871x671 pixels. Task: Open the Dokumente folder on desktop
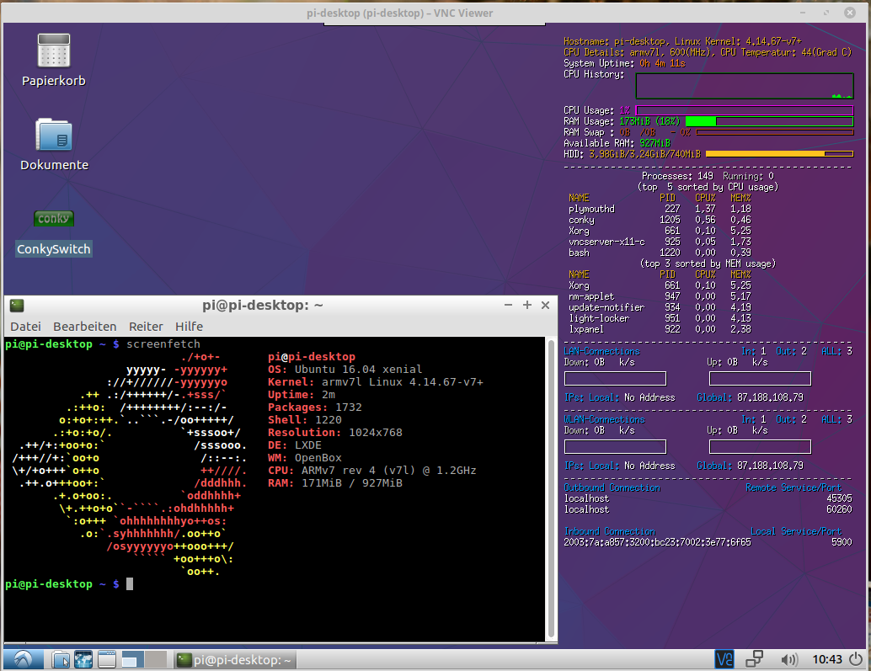(x=53, y=136)
